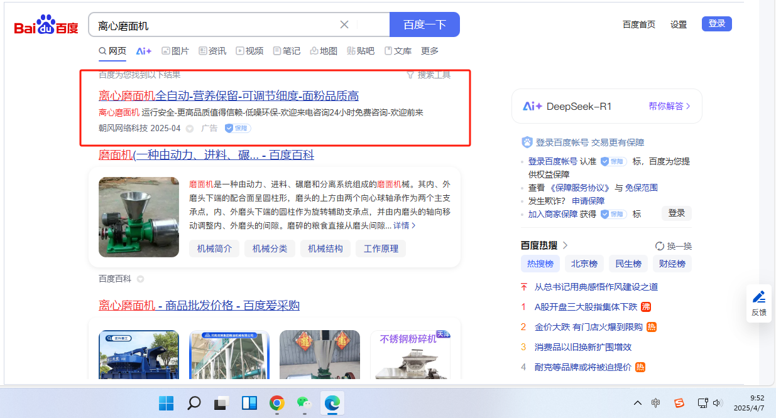Click the Sogou input method tray icon

679,403
